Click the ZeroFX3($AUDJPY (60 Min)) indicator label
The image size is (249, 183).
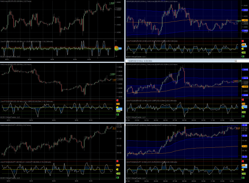(x=26, y=162)
